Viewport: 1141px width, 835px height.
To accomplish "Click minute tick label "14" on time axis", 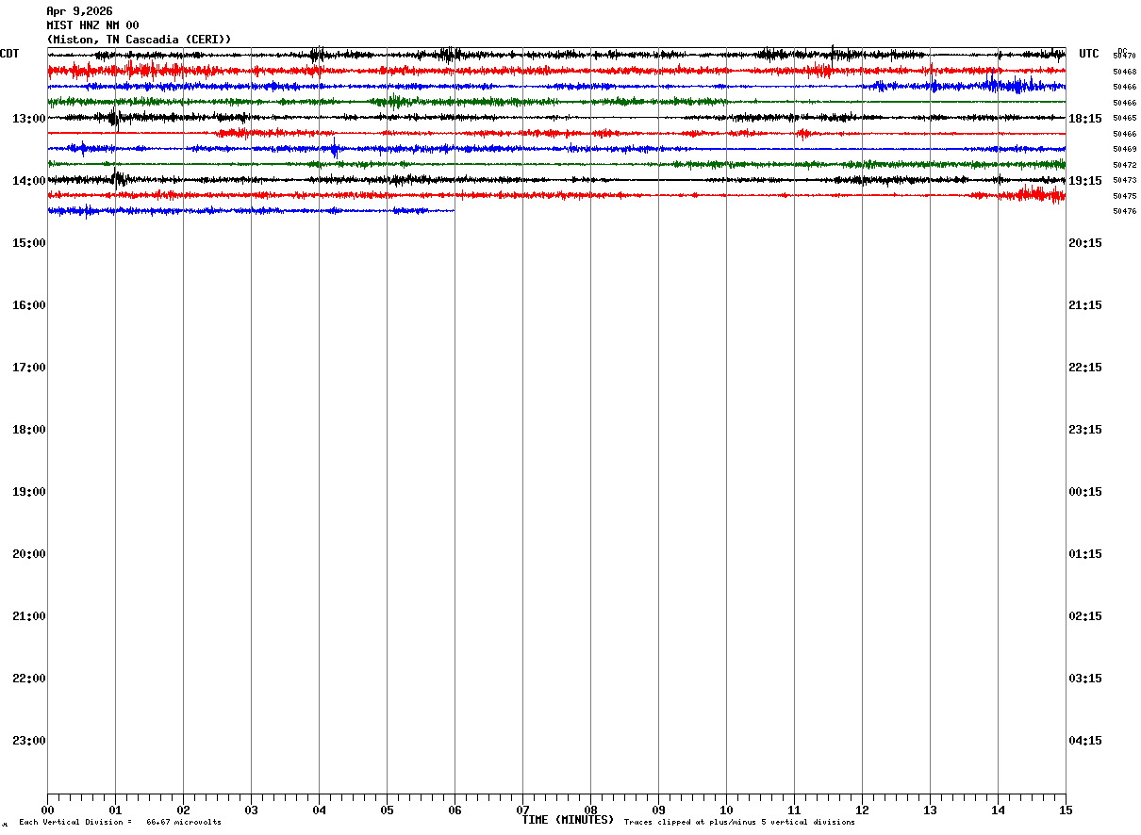I will pyautogui.click(x=998, y=810).
